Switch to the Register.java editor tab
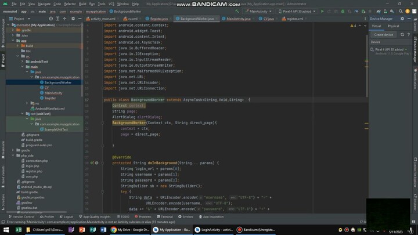418x235 pixels. (157, 19)
